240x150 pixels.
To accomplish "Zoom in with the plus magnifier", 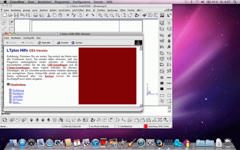I will click(x=100, y=15).
